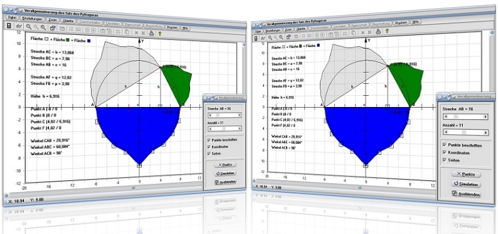The height and width of the screenshot is (234, 498).
Task: Click right arrow of Anzahl slider, right panel
Action: (485, 132)
